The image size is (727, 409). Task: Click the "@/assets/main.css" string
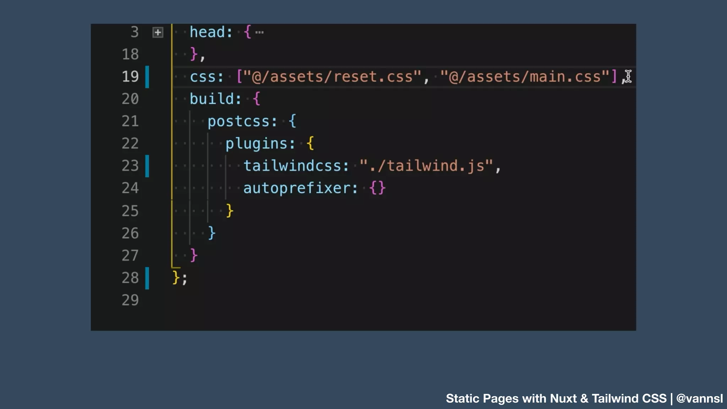pos(525,77)
